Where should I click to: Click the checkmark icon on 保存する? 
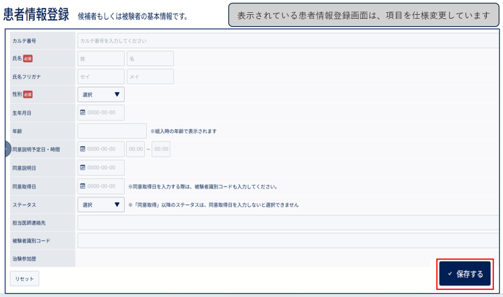450,273
